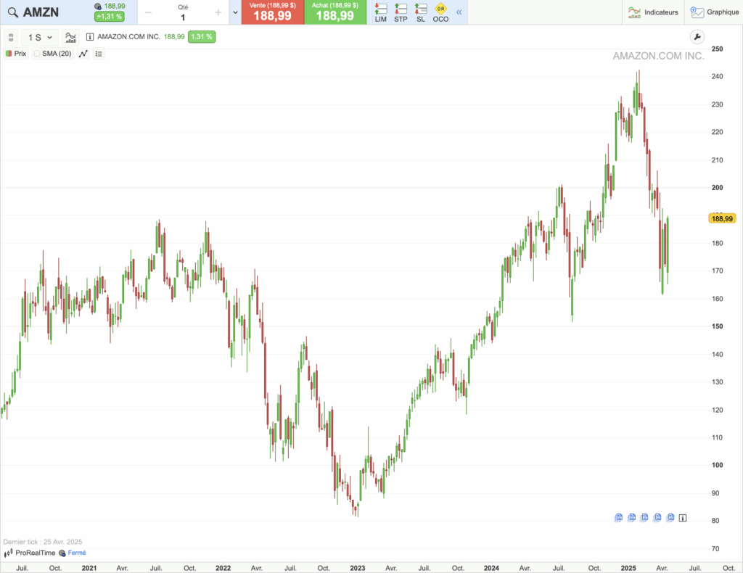Click the ProRealTime candlestick logo icon

click(8, 553)
